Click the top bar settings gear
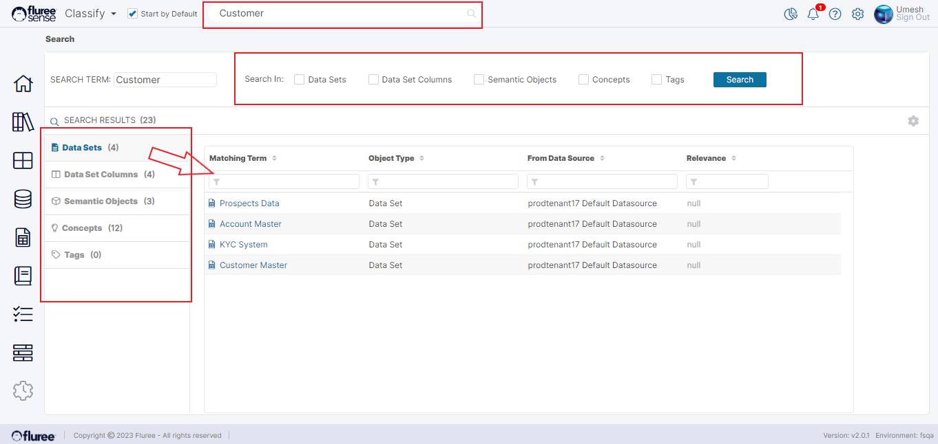This screenshot has width=938, height=444. pos(857,14)
